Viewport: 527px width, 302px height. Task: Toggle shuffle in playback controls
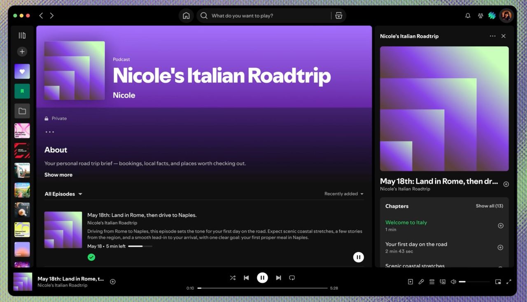point(233,278)
